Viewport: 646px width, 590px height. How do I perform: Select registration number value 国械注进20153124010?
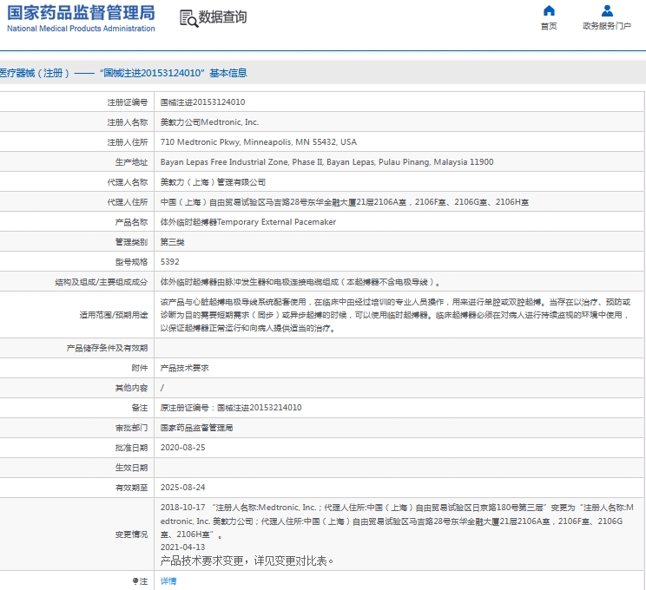click(x=202, y=102)
